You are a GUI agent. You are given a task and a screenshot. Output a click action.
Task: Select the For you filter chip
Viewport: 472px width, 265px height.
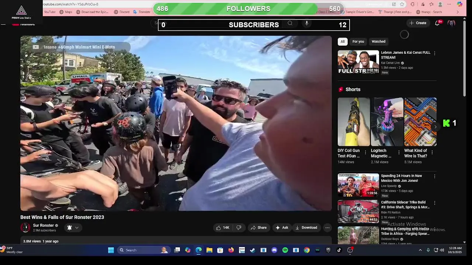[x=358, y=42]
